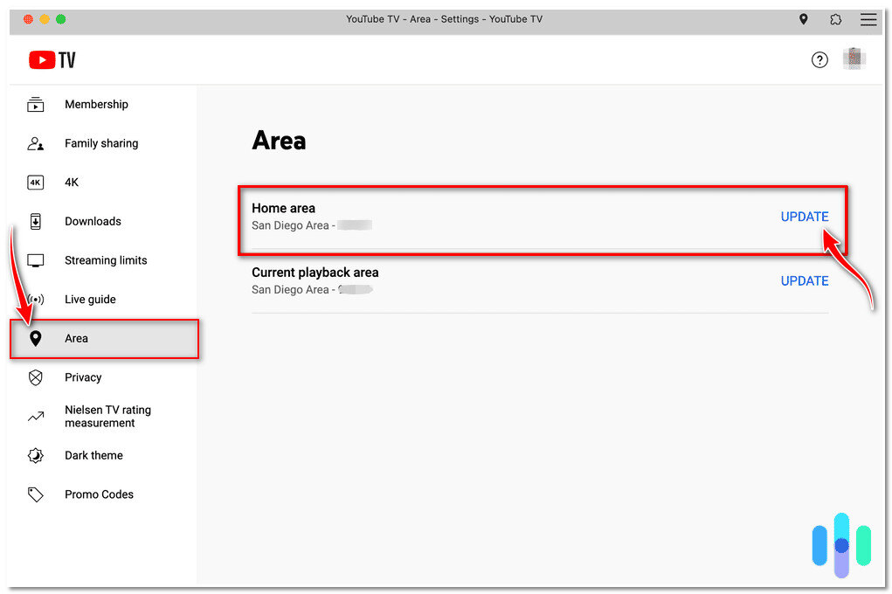
Task: Click the Downloads phone icon
Action: 36,222
